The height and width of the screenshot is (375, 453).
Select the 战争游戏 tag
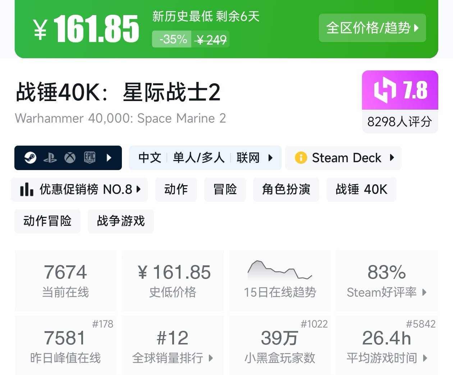pos(120,221)
